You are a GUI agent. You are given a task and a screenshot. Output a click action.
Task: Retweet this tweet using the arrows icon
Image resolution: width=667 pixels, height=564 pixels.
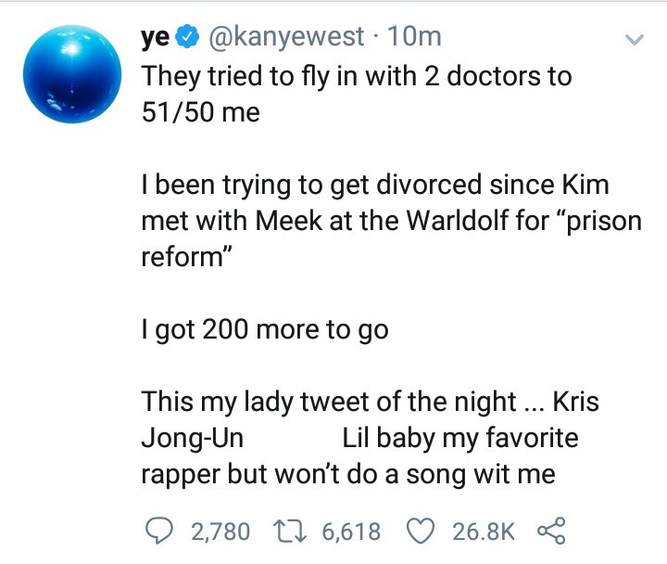click(296, 531)
